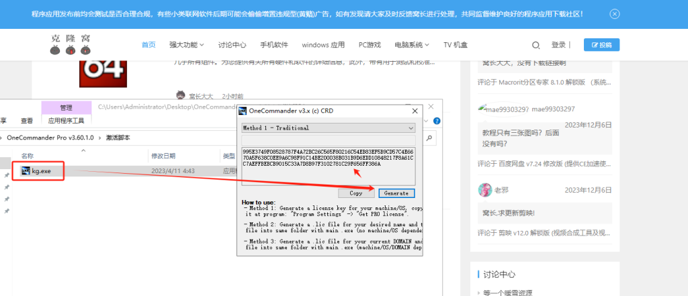Click the Explorer title path text
The image size is (688, 296).
pos(167,107)
